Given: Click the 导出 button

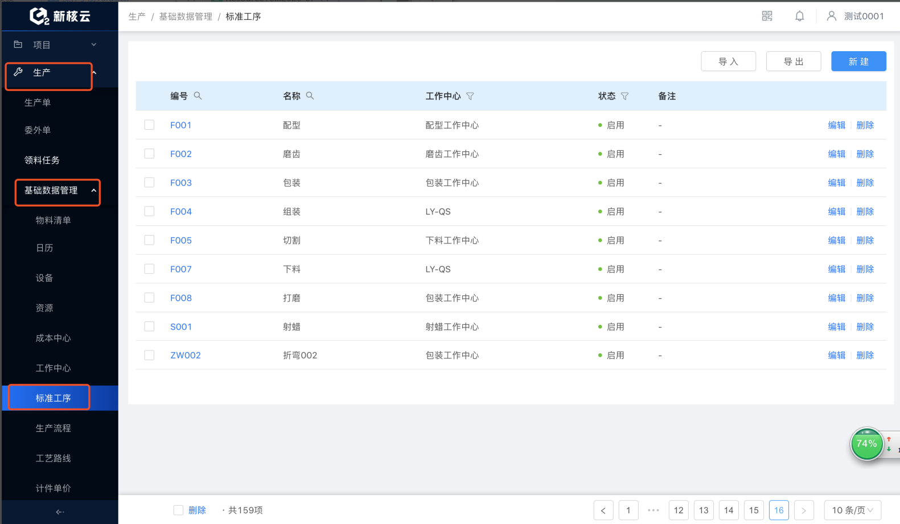Looking at the screenshot, I should [794, 61].
